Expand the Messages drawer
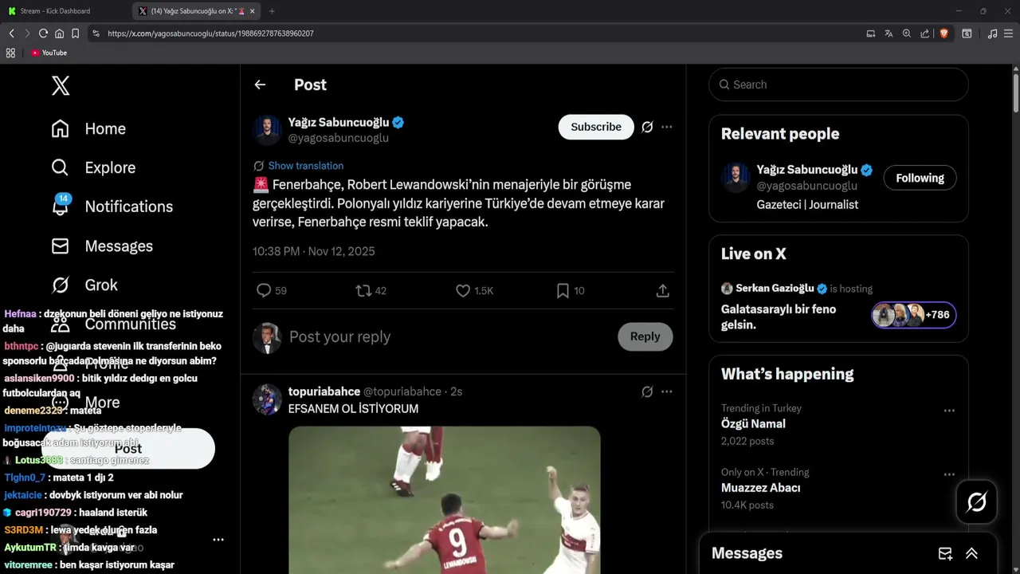This screenshot has height=574, width=1020. tap(971, 553)
